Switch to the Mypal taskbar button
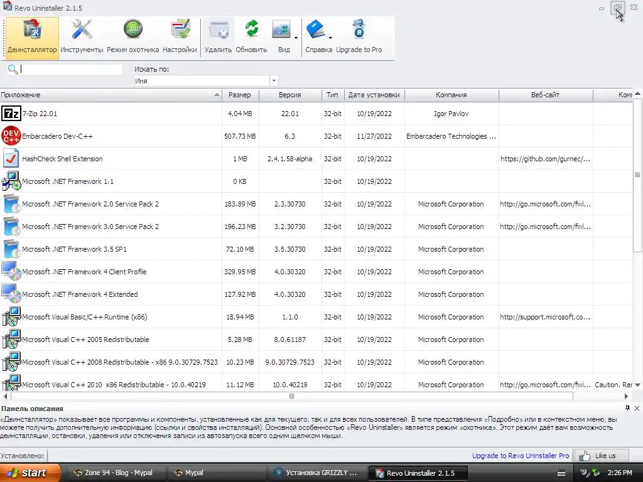 coord(217,473)
